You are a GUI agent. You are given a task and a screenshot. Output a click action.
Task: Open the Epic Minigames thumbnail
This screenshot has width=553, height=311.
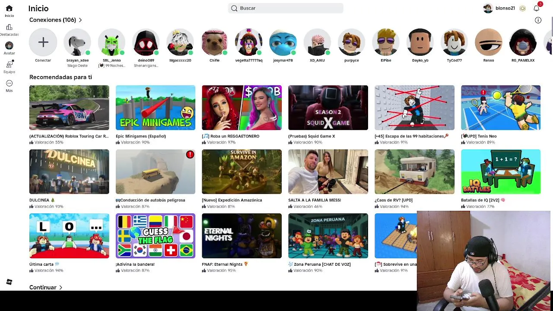[x=156, y=108]
